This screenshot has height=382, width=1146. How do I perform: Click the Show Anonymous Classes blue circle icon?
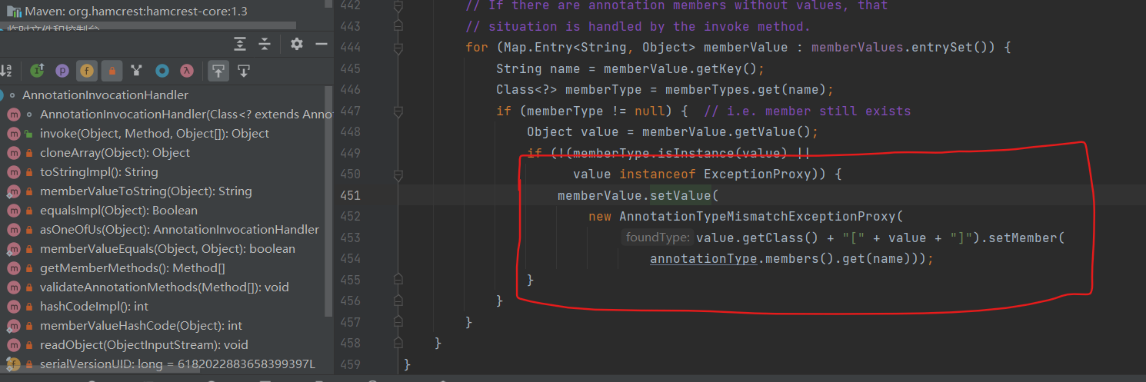click(x=162, y=71)
